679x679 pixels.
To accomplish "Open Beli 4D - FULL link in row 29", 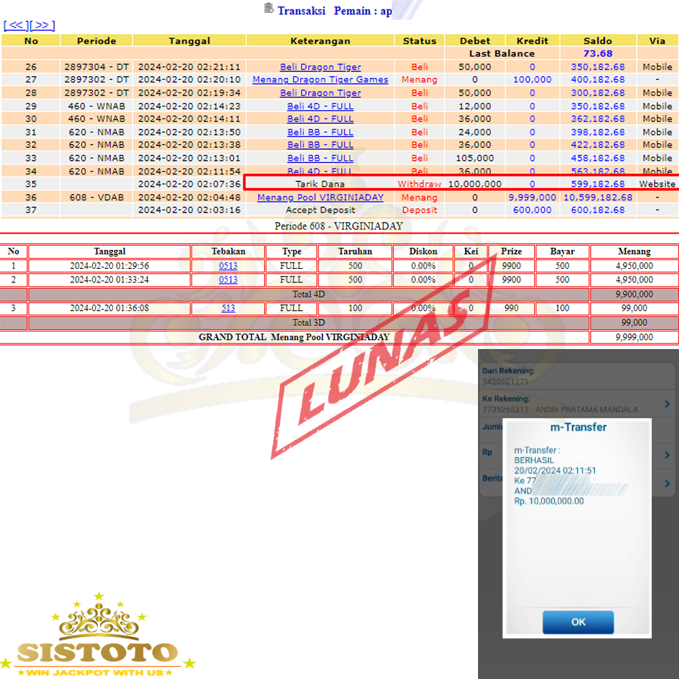I will (x=320, y=106).
